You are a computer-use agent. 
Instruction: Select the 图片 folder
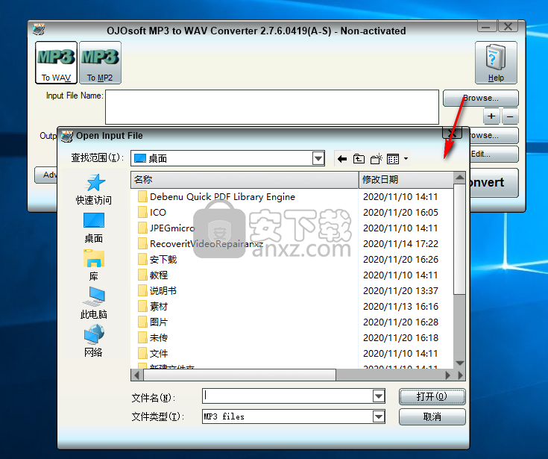[153, 322]
